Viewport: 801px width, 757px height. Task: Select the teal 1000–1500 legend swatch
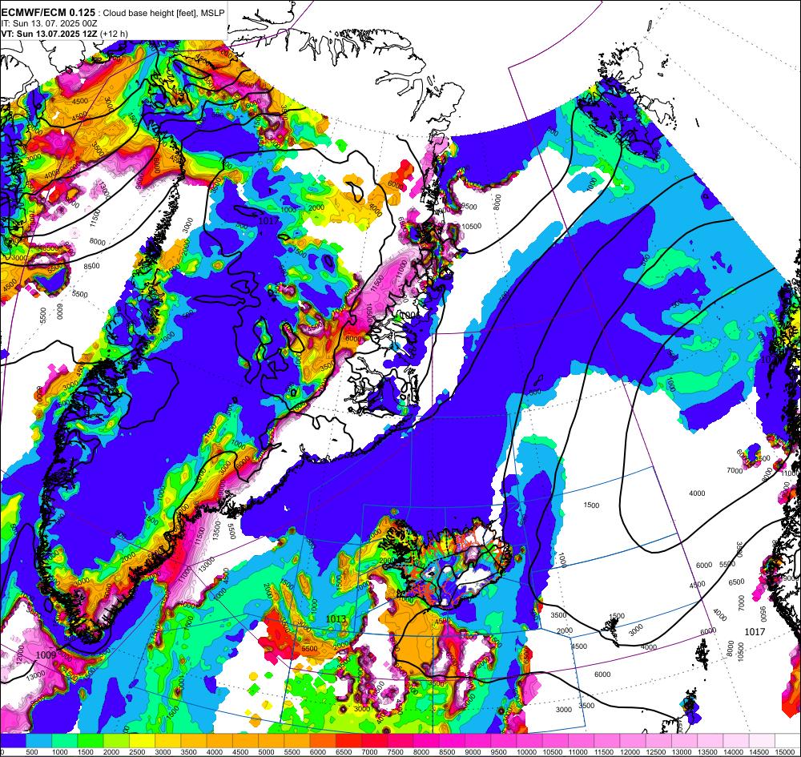pyautogui.click(x=64, y=740)
